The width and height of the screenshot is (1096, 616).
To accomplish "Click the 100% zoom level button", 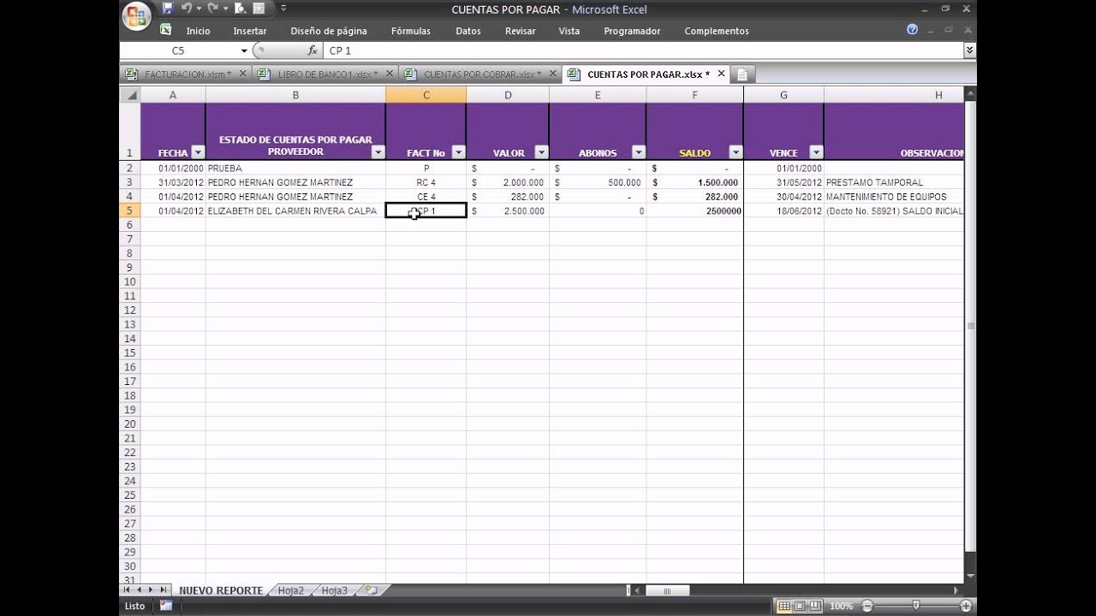I will click(x=841, y=606).
